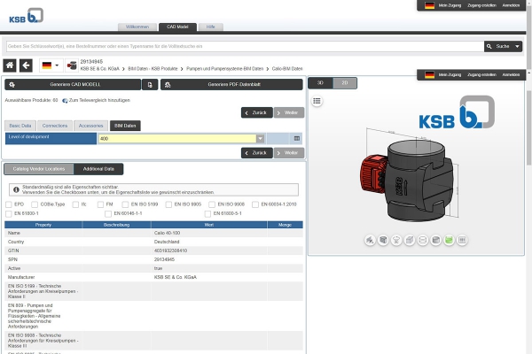Viewport: 532px width, 354px height.
Task: Select the Additional Data tab
Action: pos(98,169)
